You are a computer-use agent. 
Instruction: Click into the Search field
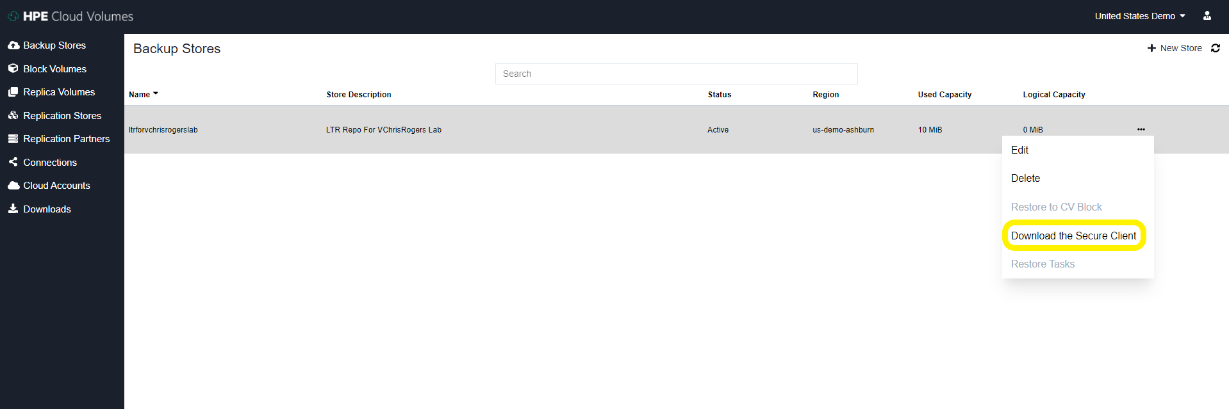pos(676,74)
